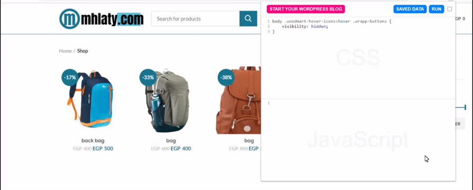Open the SAVED DATA button
Screen dimensions: 473x190
pos(410,9)
